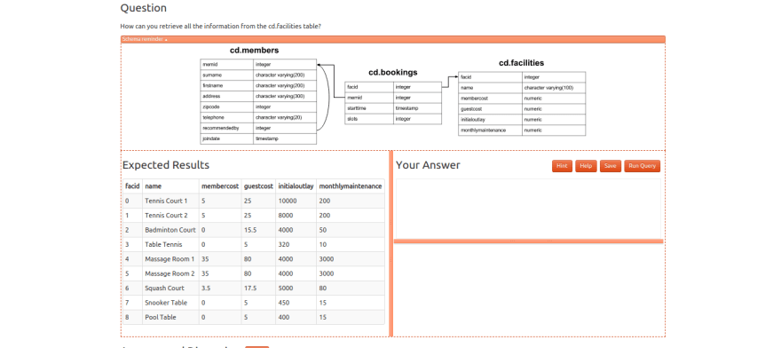
Task: Collapse the Schema reminder bar
Action: click(x=392, y=39)
